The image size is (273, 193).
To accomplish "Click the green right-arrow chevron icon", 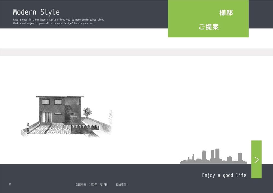I will pos(256,160).
